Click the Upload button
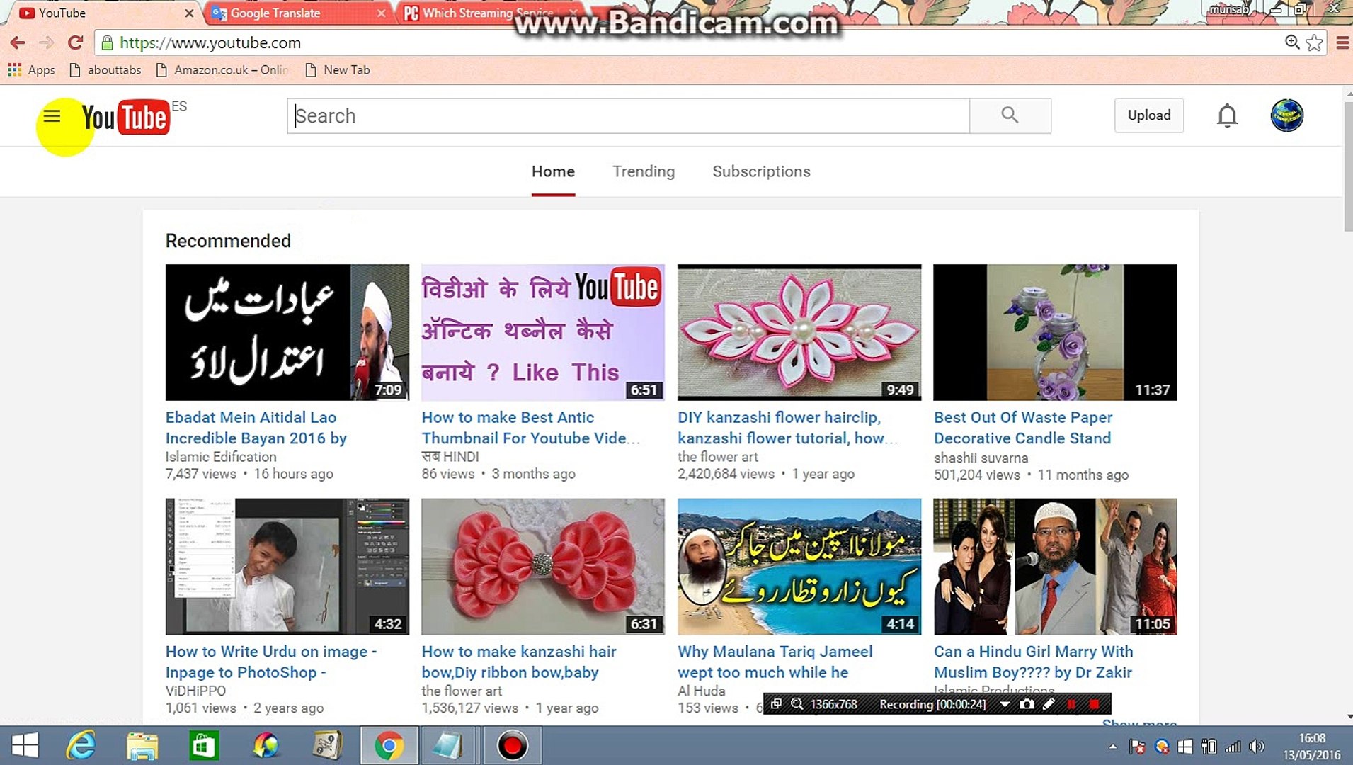This screenshot has width=1353, height=765. [1148, 115]
